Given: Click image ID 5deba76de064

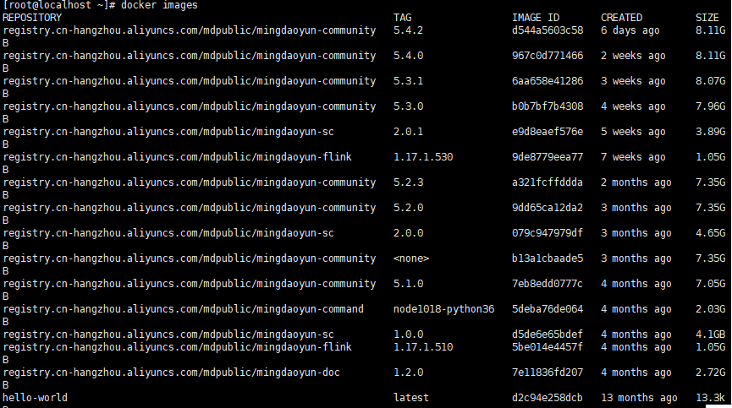Looking at the screenshot, I should (548, 309).
